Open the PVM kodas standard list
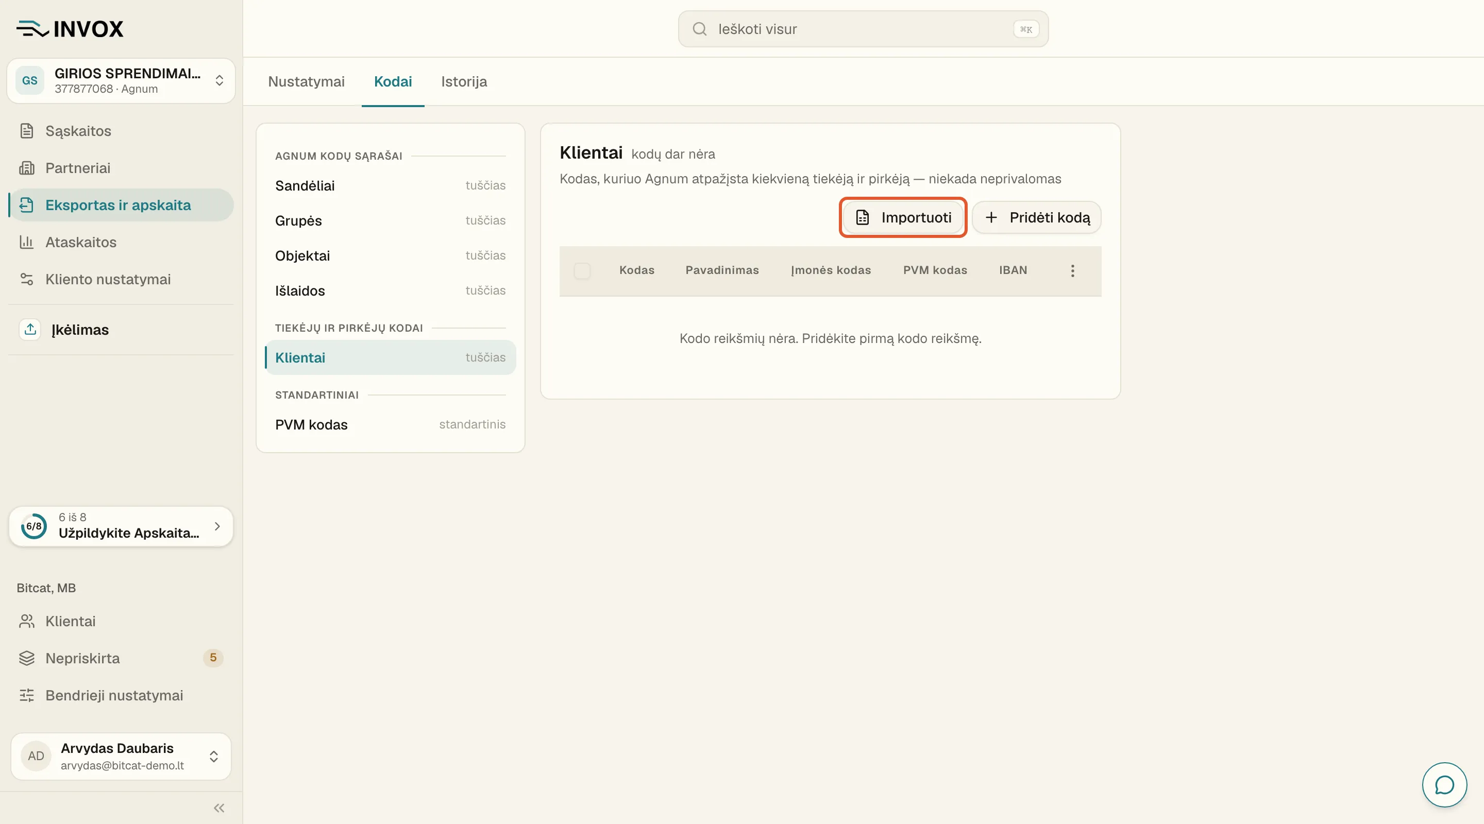Screen dimensions: 1484x824 [x=390, y=424]
